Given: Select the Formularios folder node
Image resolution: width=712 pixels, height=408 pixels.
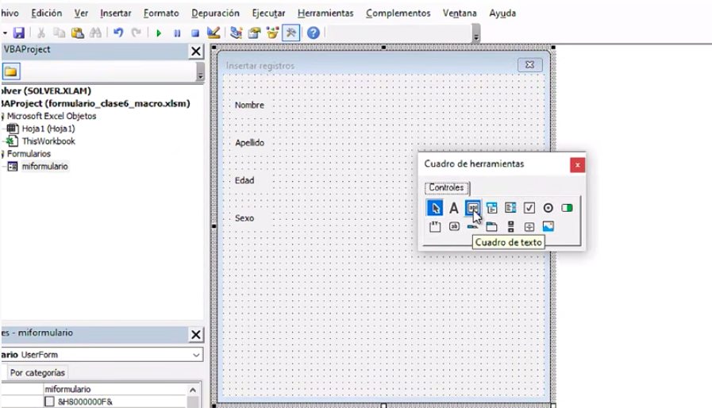Looking at the screenshot, I should click(29, 153).
